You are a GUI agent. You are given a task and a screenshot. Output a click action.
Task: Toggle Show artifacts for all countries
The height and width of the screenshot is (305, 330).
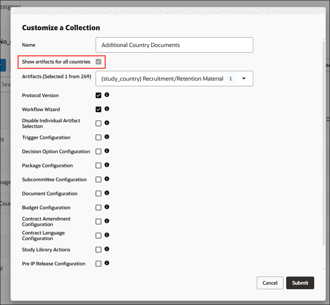coord(98,62)
